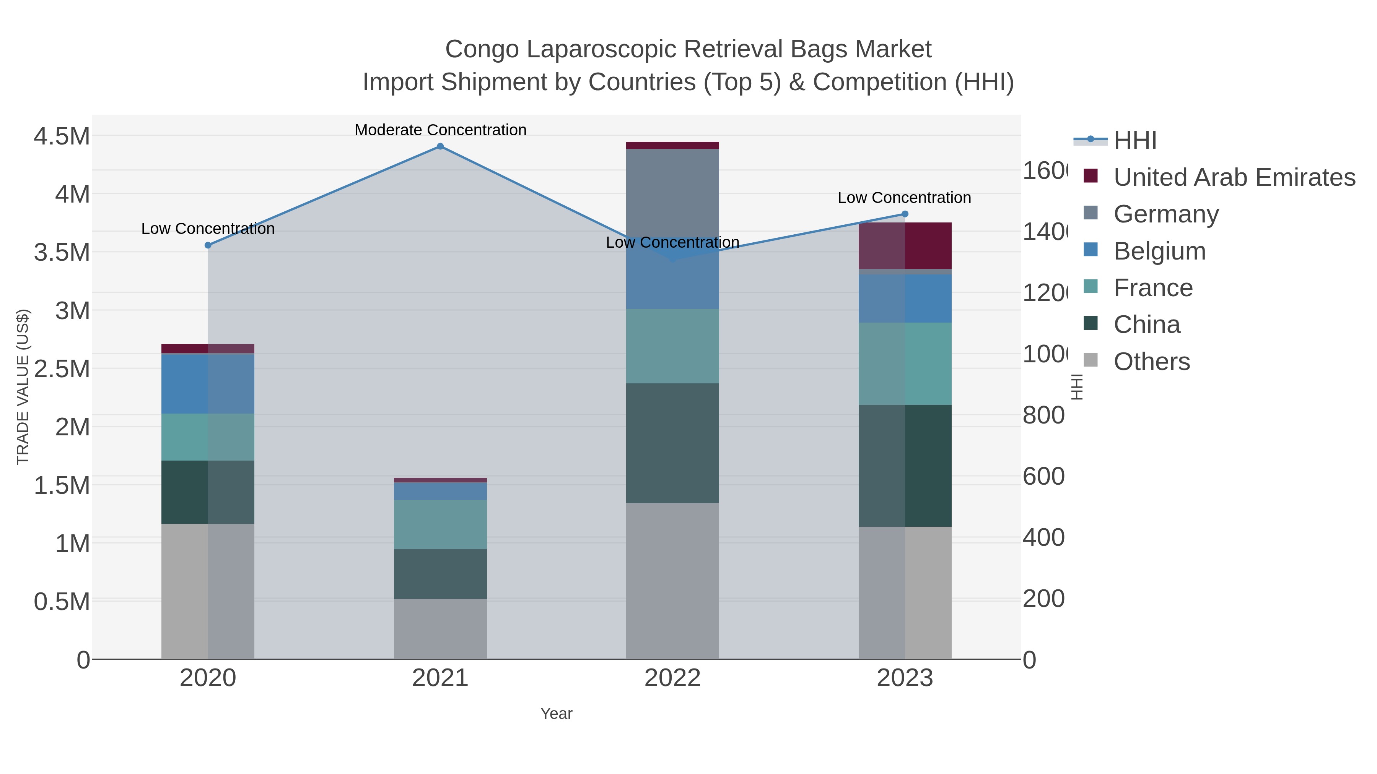This screenshot has height=774, width=1377.
Task: Select the 2023 HHI data point
Action: [905, 214]
